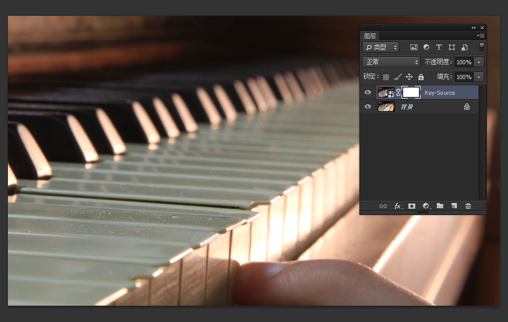This screenshot has width=508, height=322.
Task: Filter layers by smart objects
Action: [x=464, y=47]
